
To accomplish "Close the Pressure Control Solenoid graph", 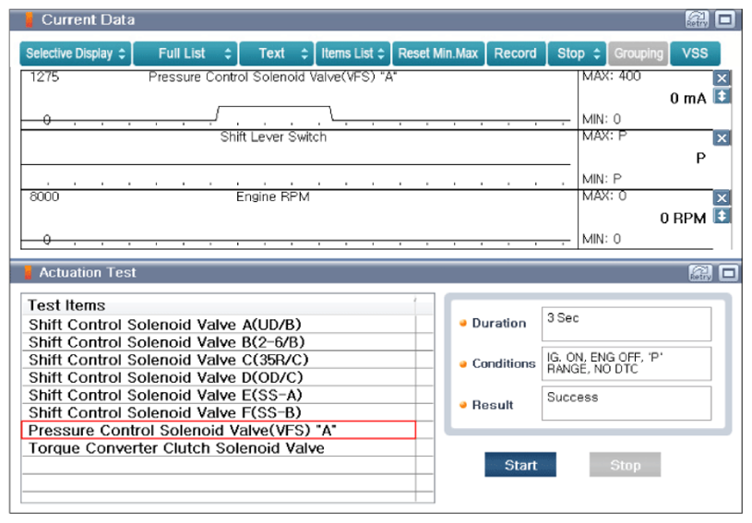I will coord(722,78).
